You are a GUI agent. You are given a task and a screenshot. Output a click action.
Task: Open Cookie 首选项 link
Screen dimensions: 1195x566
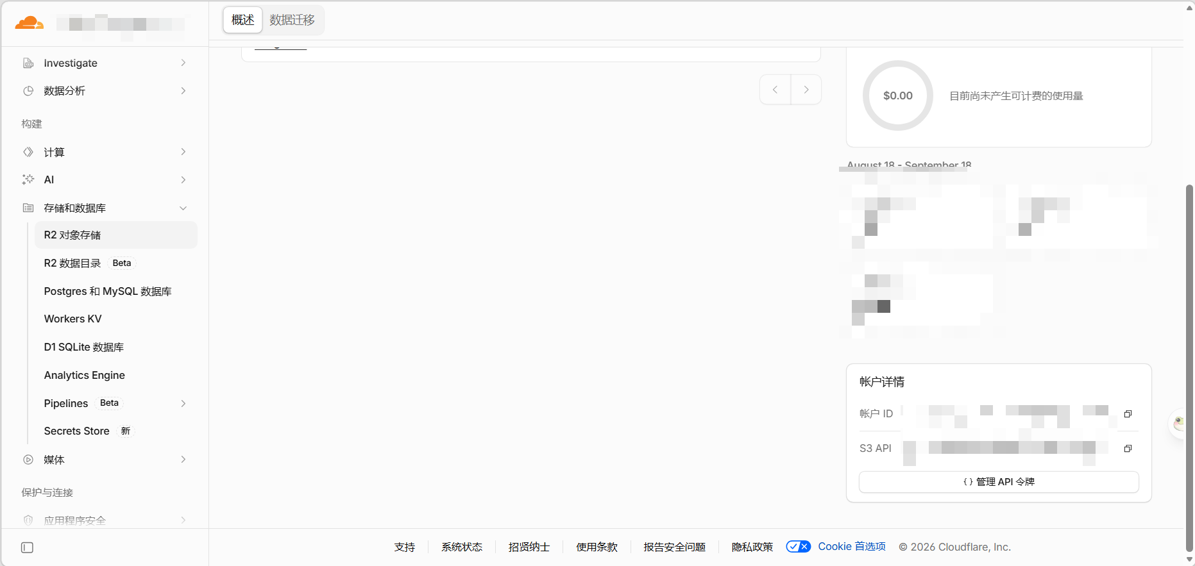click(852, 547)
